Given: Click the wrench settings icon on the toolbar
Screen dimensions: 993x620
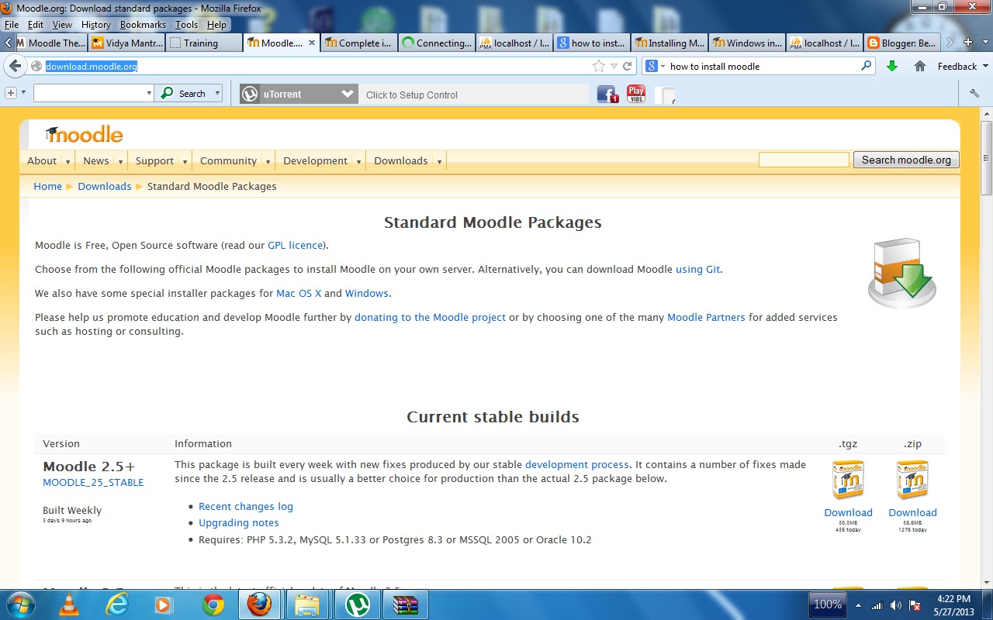Looking at the screenshot, I should click(974, 94).
